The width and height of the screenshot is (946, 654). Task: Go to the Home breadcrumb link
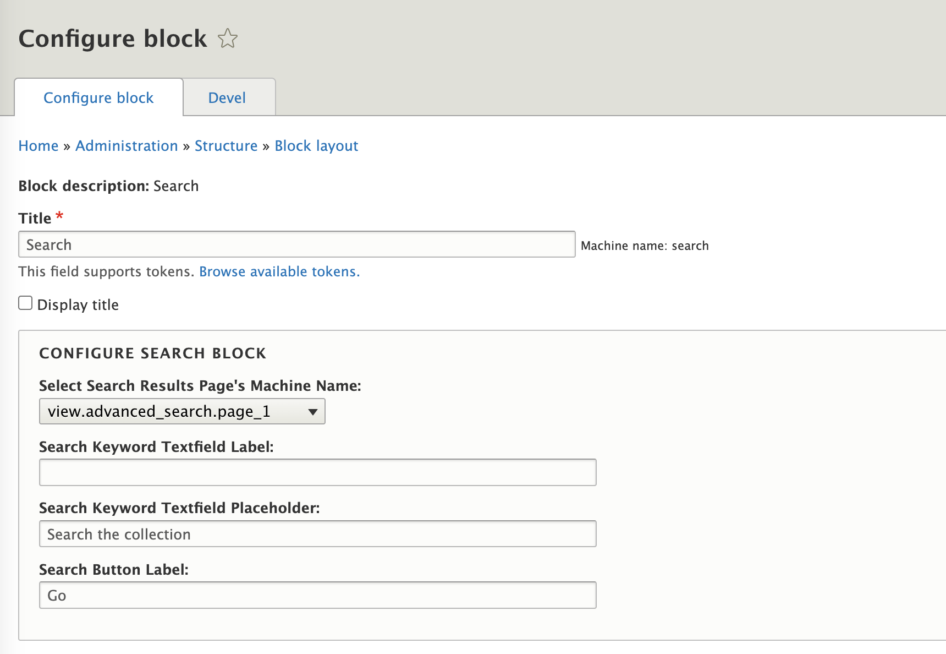(x=38, y=146)
